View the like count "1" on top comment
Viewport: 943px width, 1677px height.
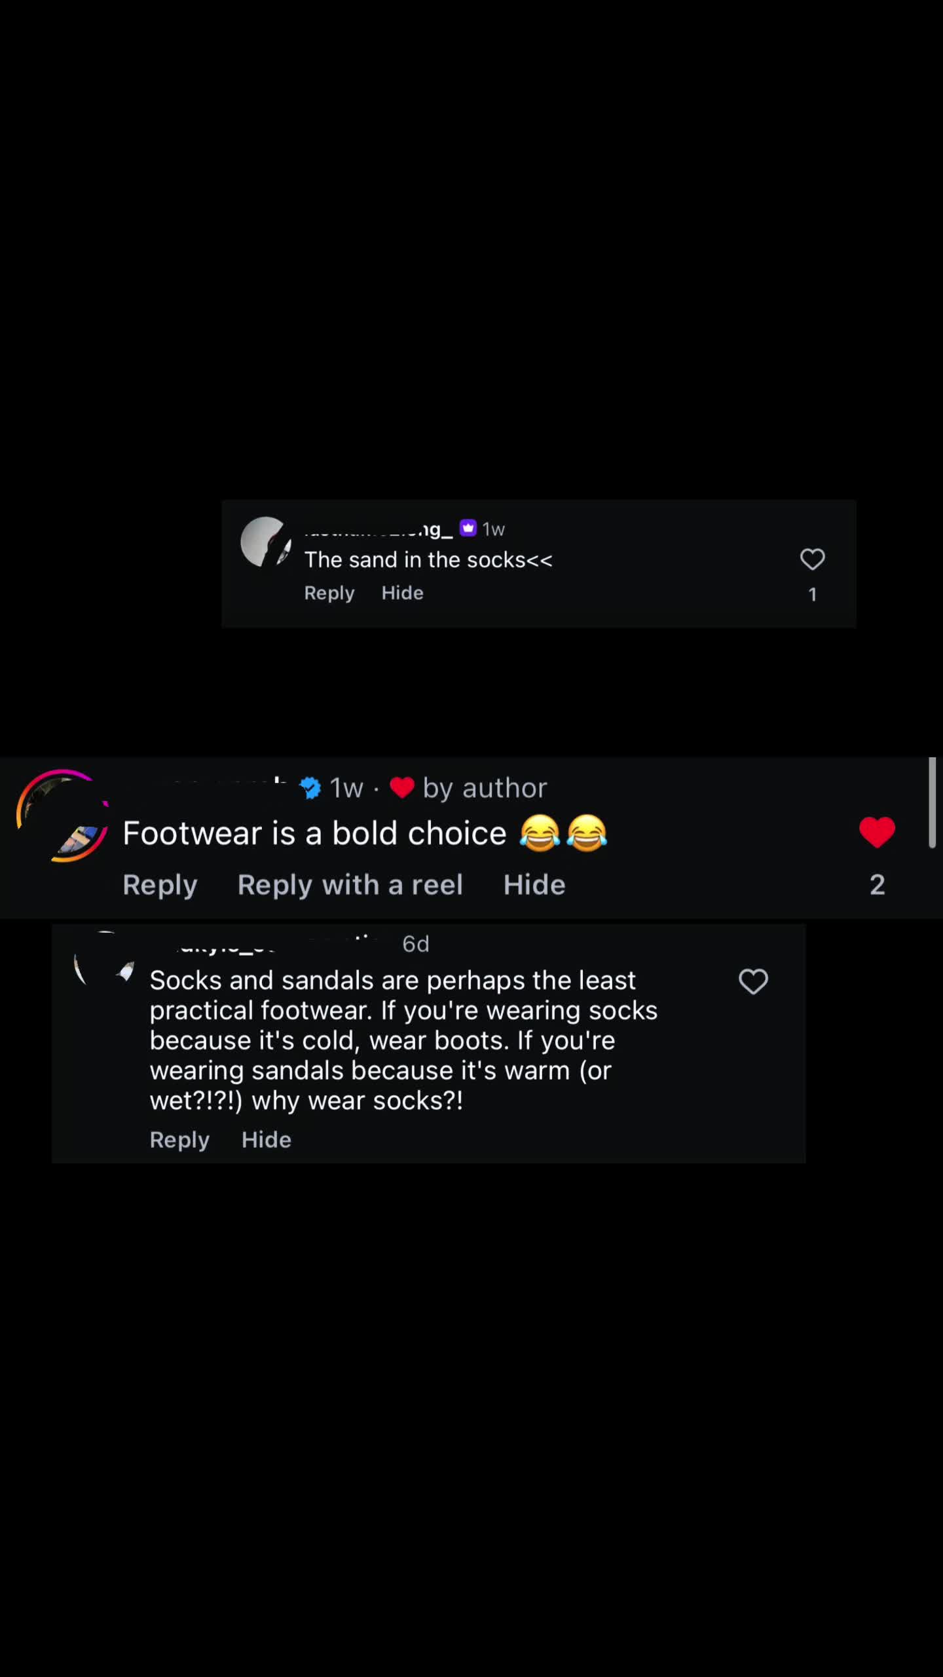point(812,594)
